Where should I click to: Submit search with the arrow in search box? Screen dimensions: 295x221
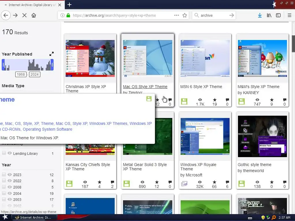tap(232, 15)
